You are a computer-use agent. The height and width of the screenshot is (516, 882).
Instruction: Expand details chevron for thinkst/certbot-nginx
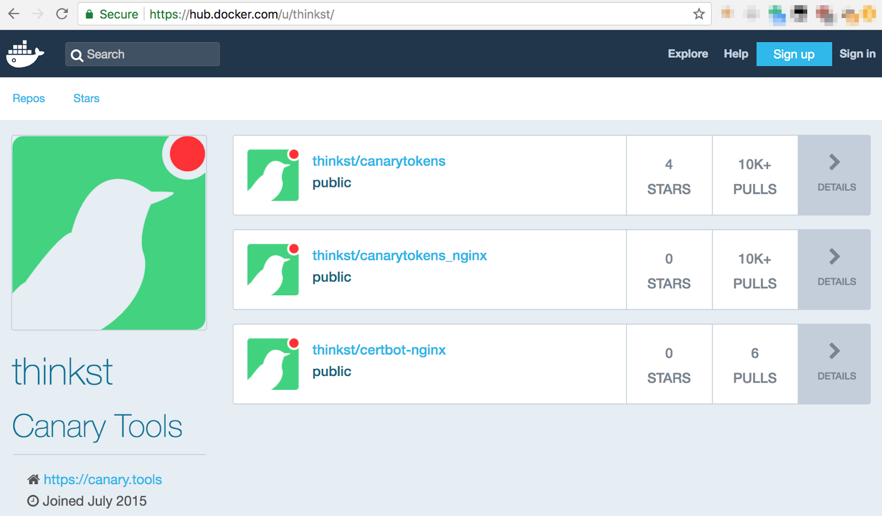tap(835, 351)
